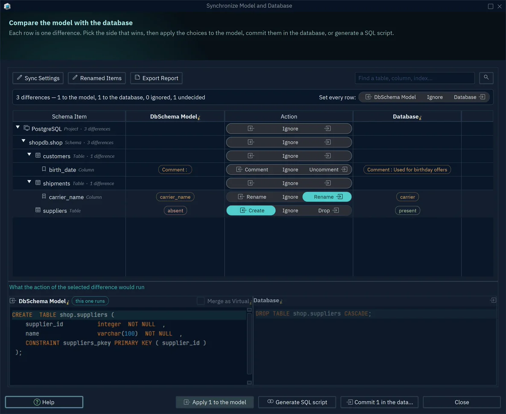506x414 pixels.
Task: Commit 1 in the database
Action: coord(380,402)
